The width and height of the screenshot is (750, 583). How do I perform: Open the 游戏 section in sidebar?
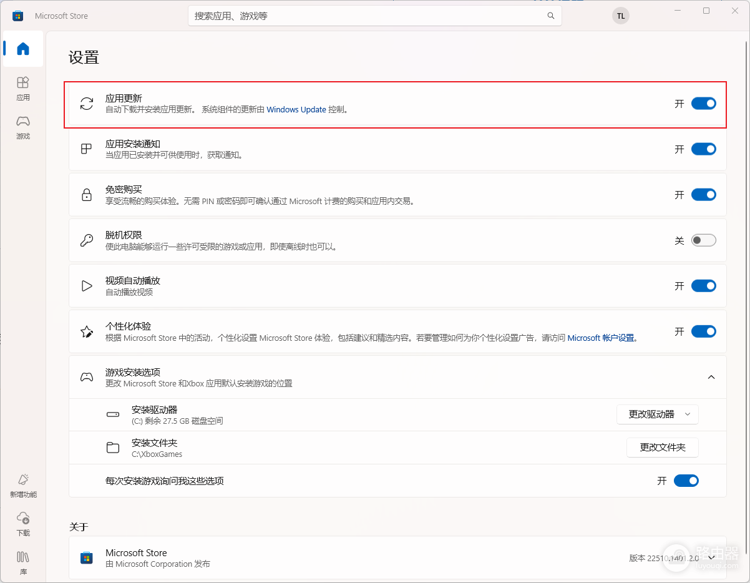[23, 127]
